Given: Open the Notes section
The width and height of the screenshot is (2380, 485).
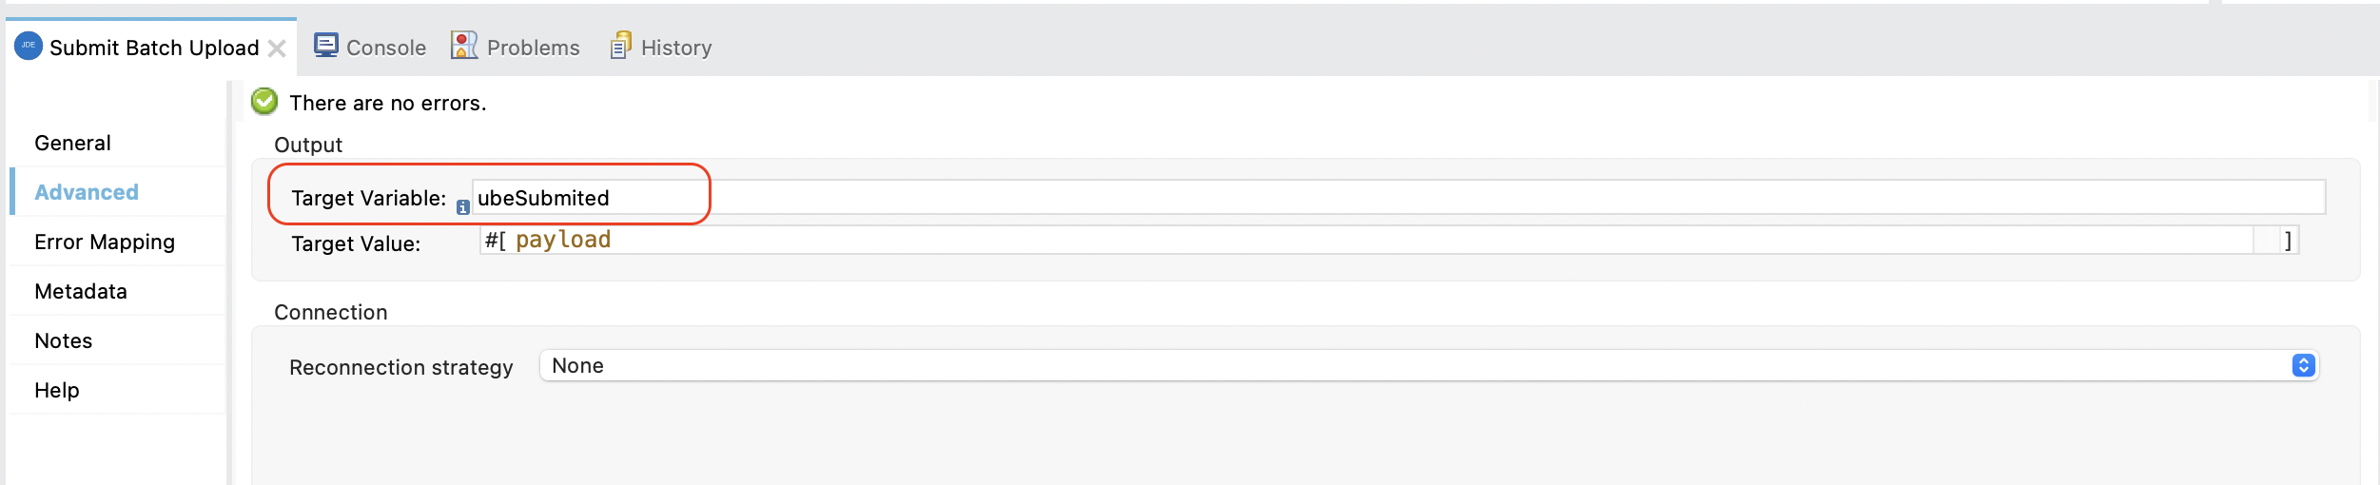Looking at the screenshot, I should [64, 341].
